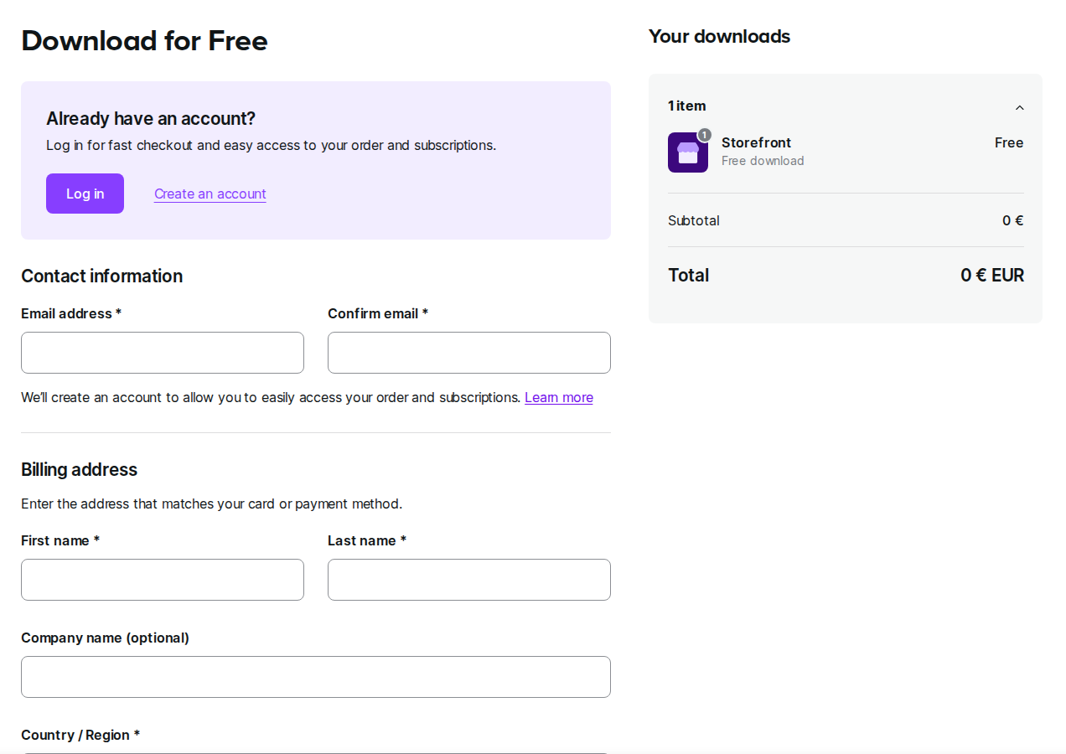Open the Learn more link

(559, 397)
